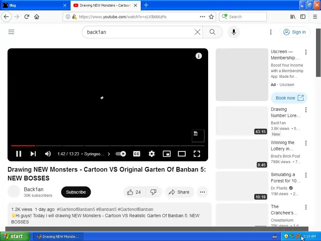Click Book now on Uscreen ad
The width and height of the screenshot is (321, 241).
(x=289, y=98)
